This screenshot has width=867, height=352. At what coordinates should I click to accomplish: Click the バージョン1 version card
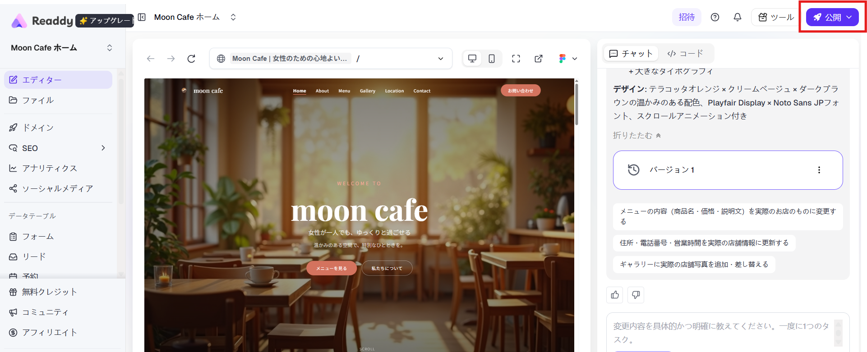click(x=728, y=170)
